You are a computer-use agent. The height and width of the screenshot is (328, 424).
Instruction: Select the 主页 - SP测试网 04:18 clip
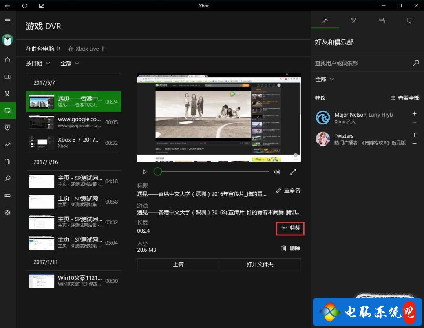coord(73,181)
